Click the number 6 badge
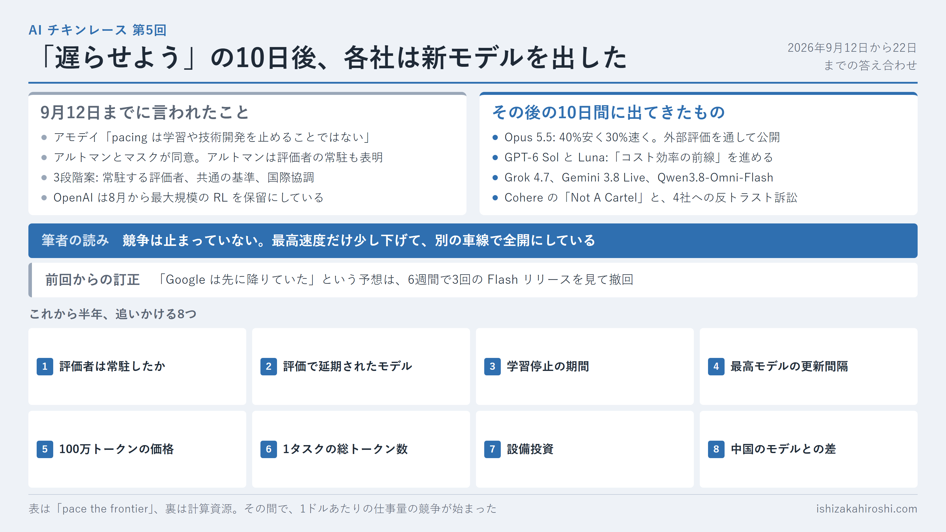The width and height of the screenshot is (946, 532). [268, 449]
